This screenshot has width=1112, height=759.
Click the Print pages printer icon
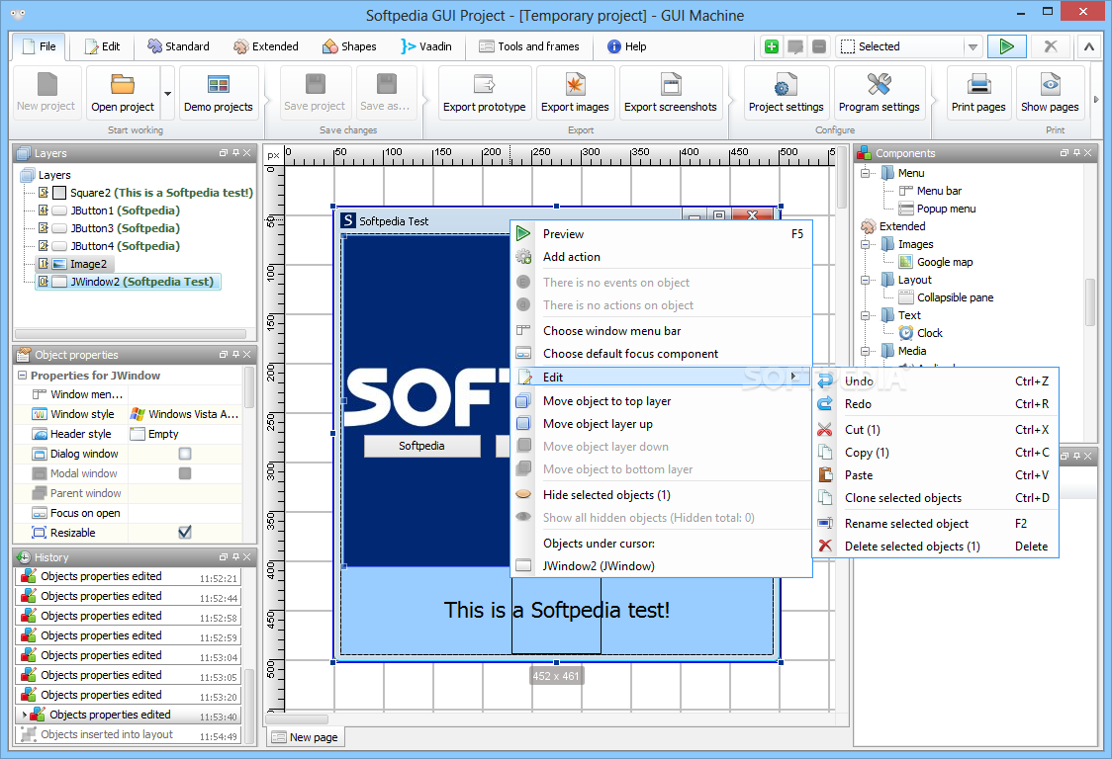coord(978,84)
